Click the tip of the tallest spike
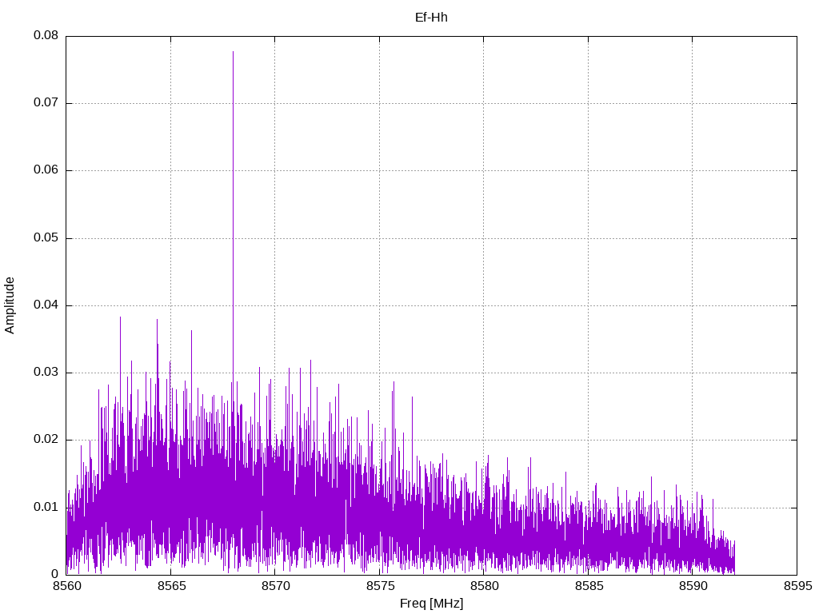Image resolution: width=819 pixels, height=614 pixels. tap(233, 52)
